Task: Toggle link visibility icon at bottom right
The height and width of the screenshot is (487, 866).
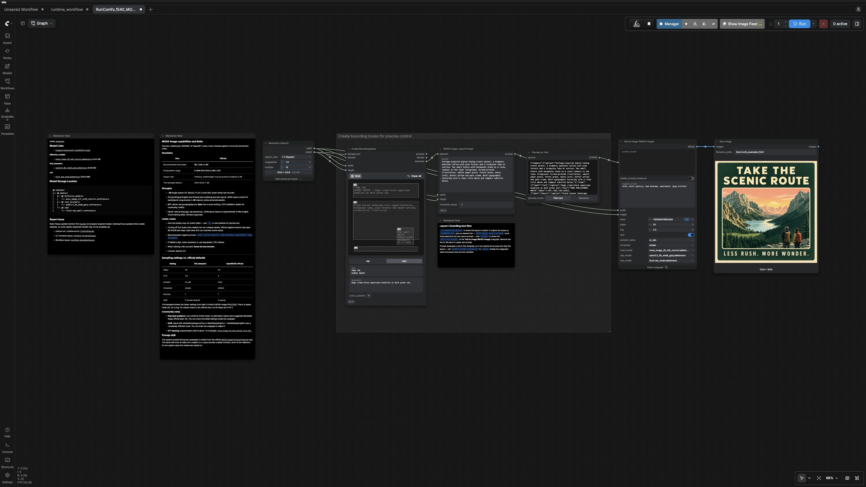Action: tap(857, 478)
